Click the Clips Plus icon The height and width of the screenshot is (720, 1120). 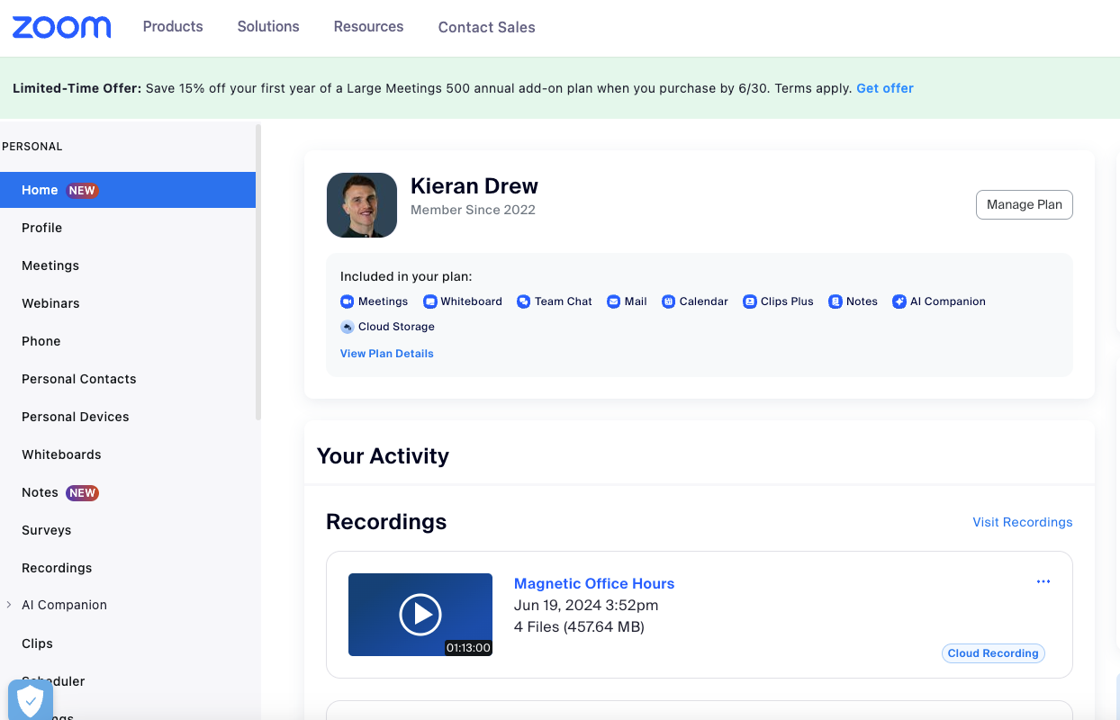pyautogui.click(x=749, y=301)
